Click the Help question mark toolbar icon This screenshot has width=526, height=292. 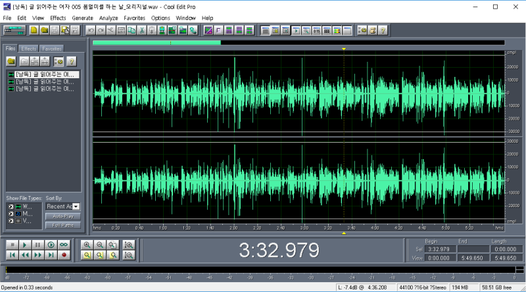coord(383,30)
